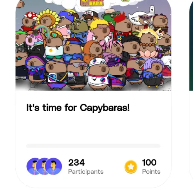Screen dimensions: 193x193
Task: Select the rightmost participant avatar
Action: [x=53, y=166]
